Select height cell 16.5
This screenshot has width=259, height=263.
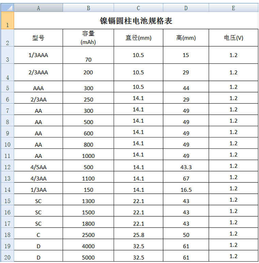[x=186, y=188]
